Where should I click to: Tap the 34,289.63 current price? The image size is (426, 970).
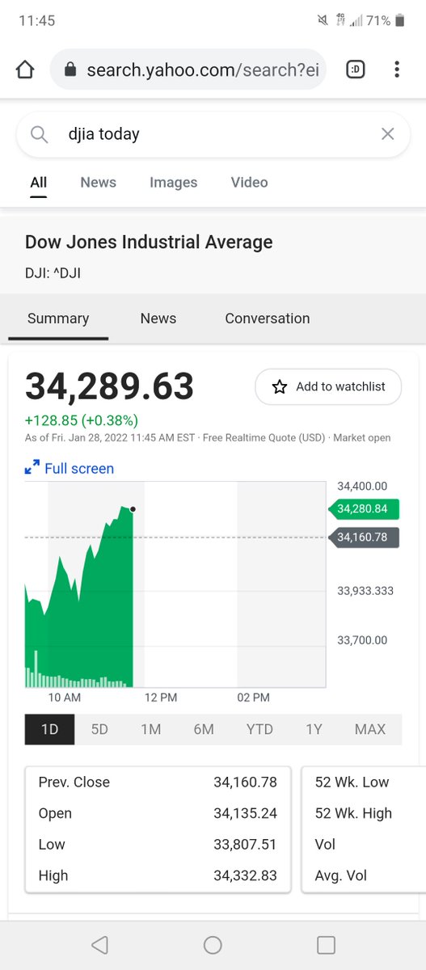[110, 386]
